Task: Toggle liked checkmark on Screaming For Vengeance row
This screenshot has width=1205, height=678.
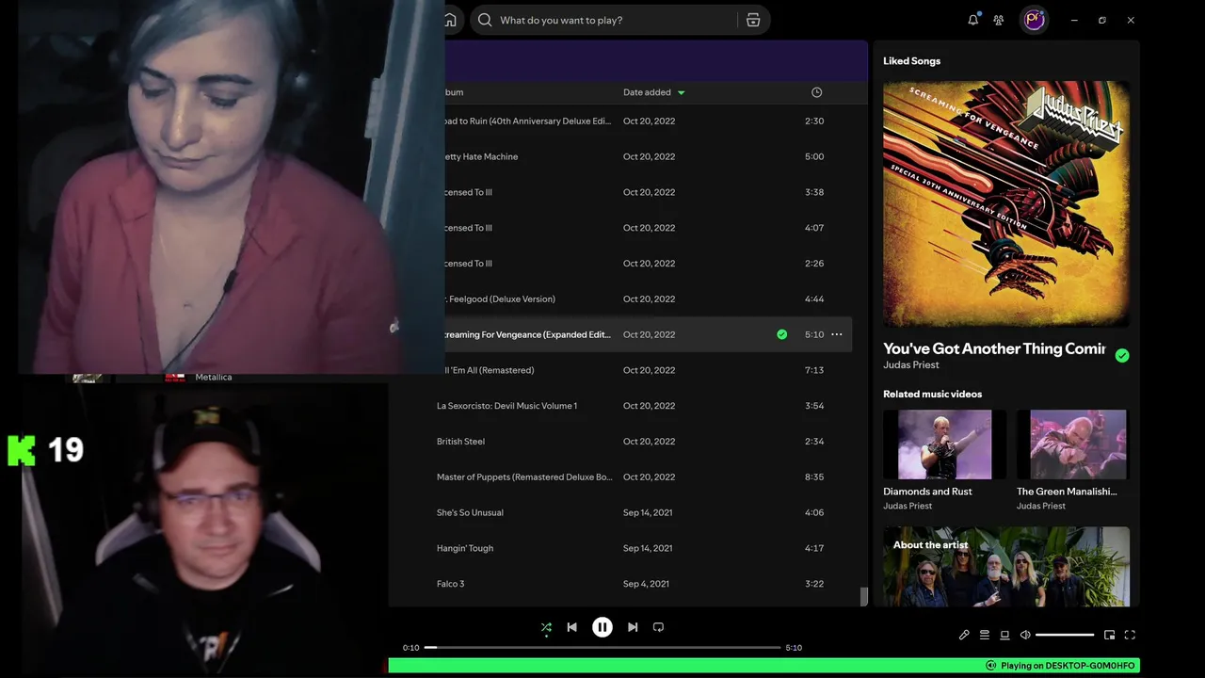Action: (781, 334)
